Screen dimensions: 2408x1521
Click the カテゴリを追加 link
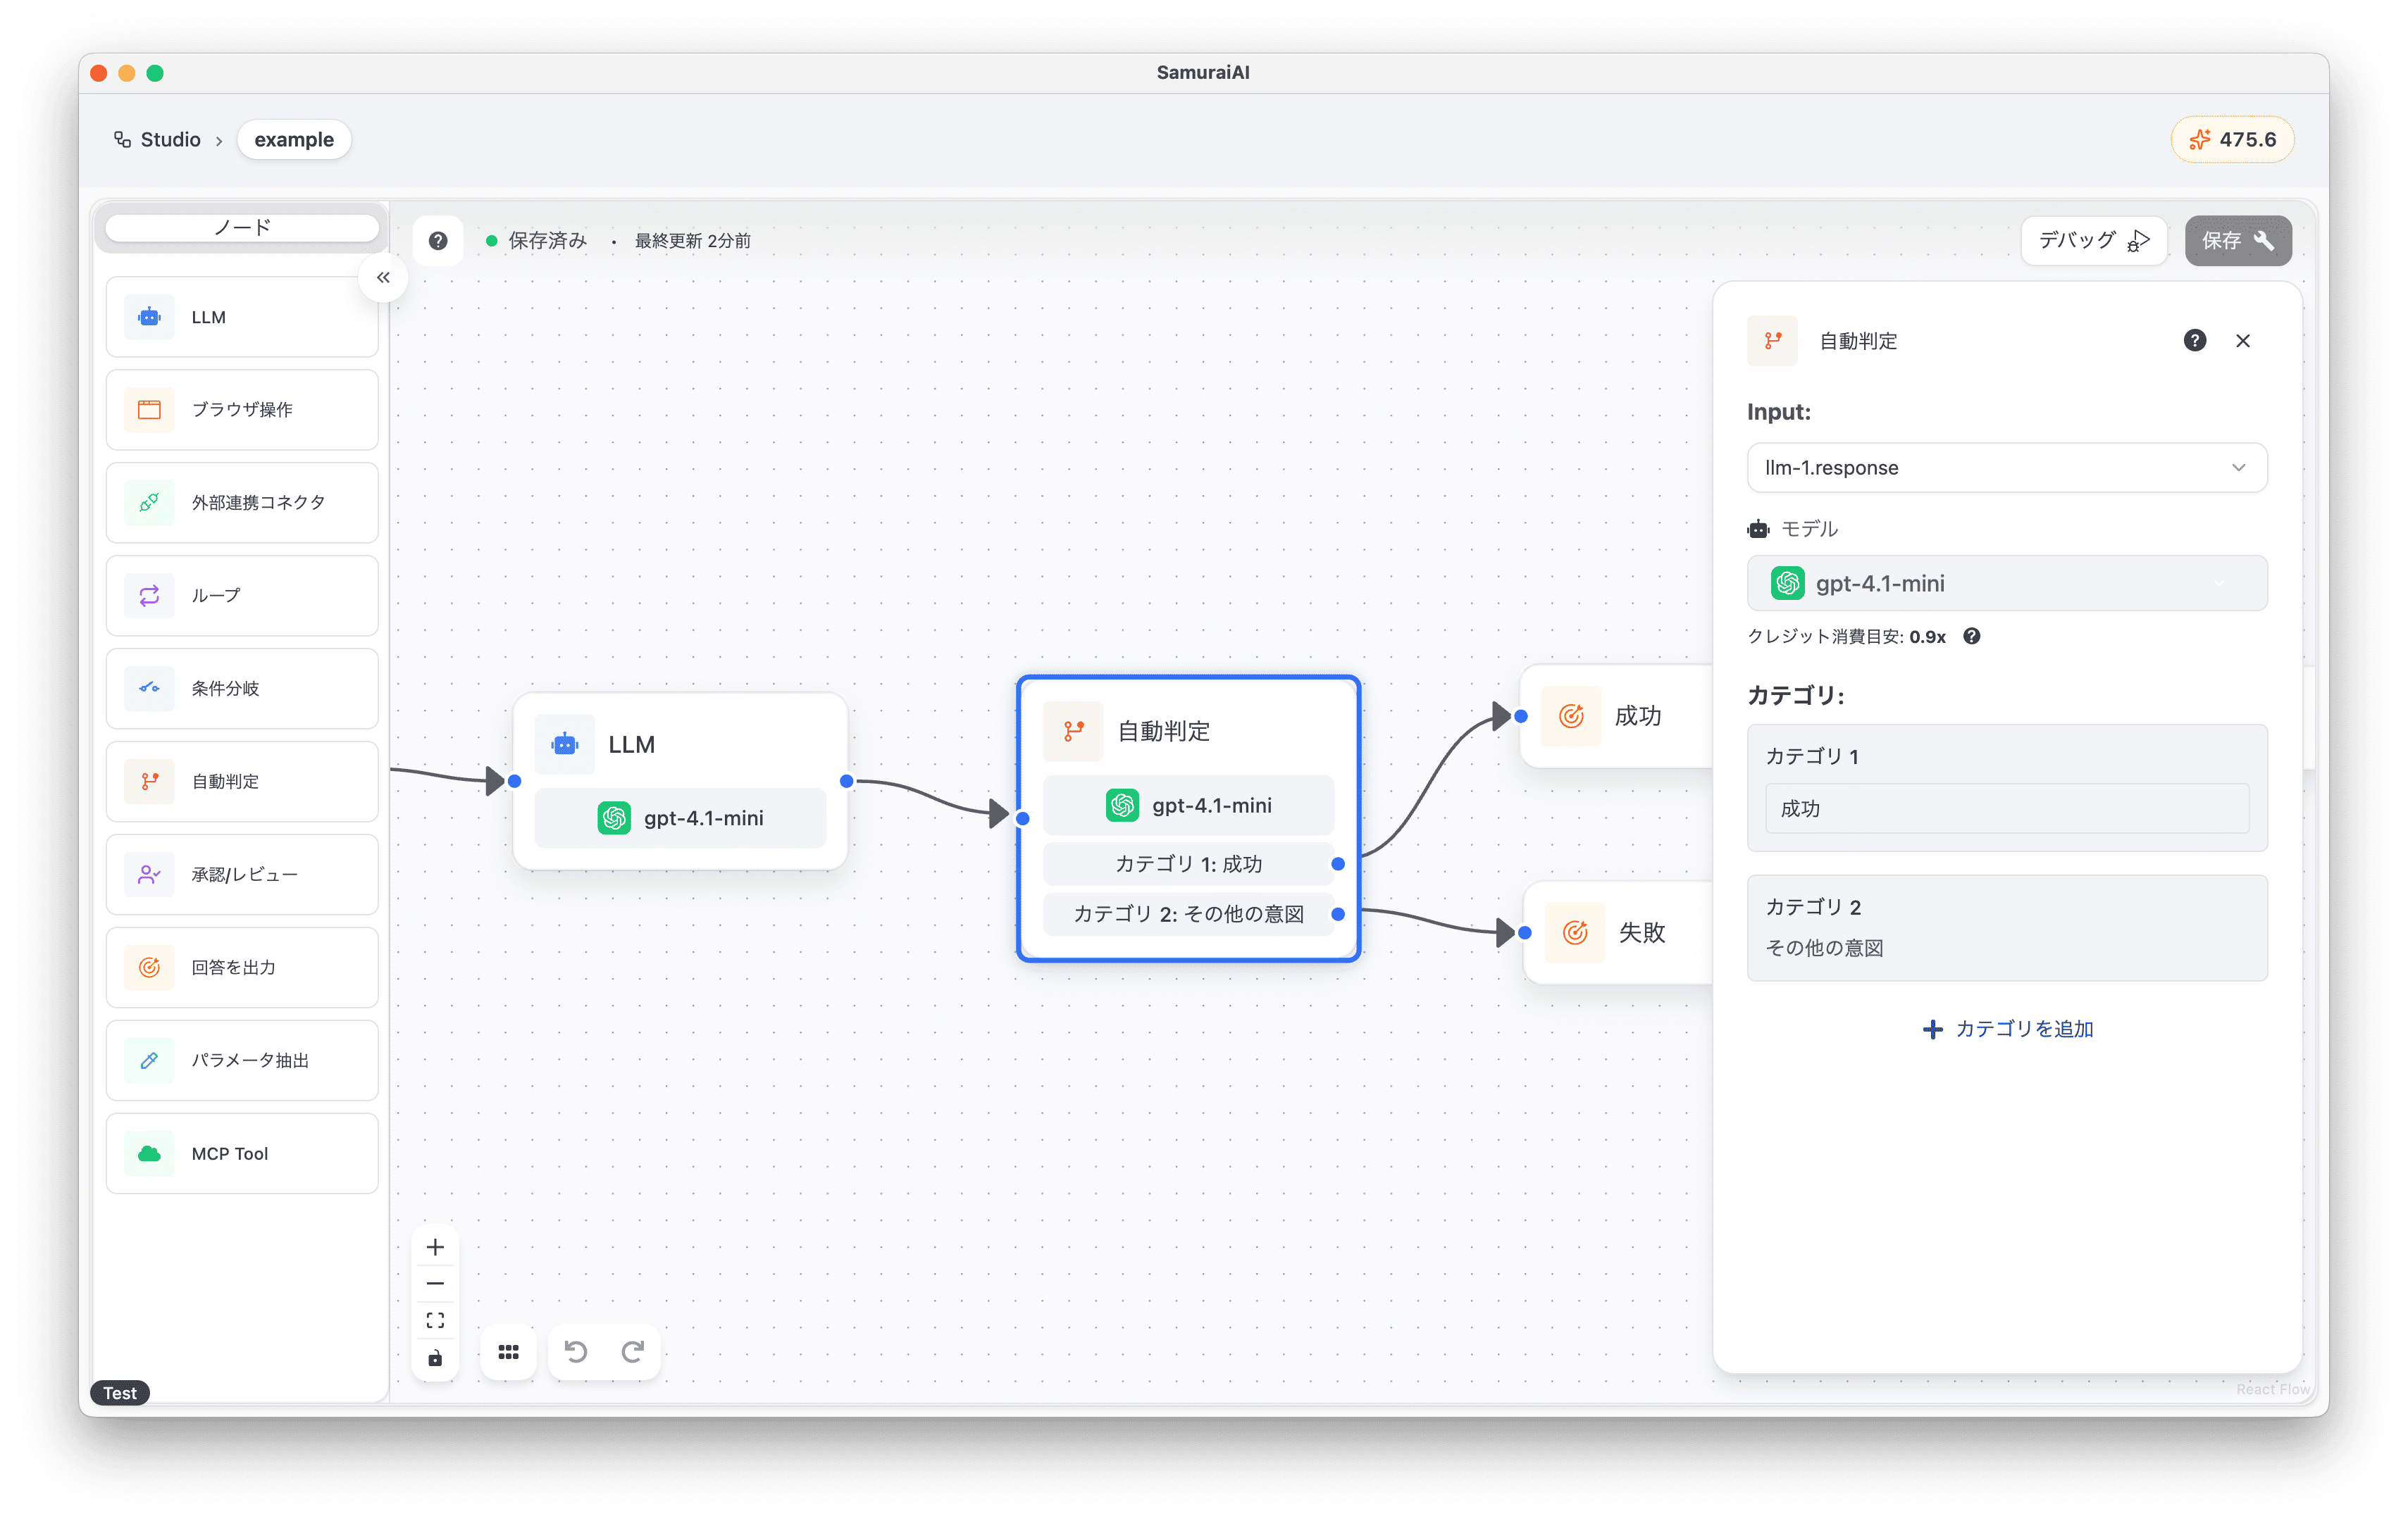[x=2008, y=1028]
